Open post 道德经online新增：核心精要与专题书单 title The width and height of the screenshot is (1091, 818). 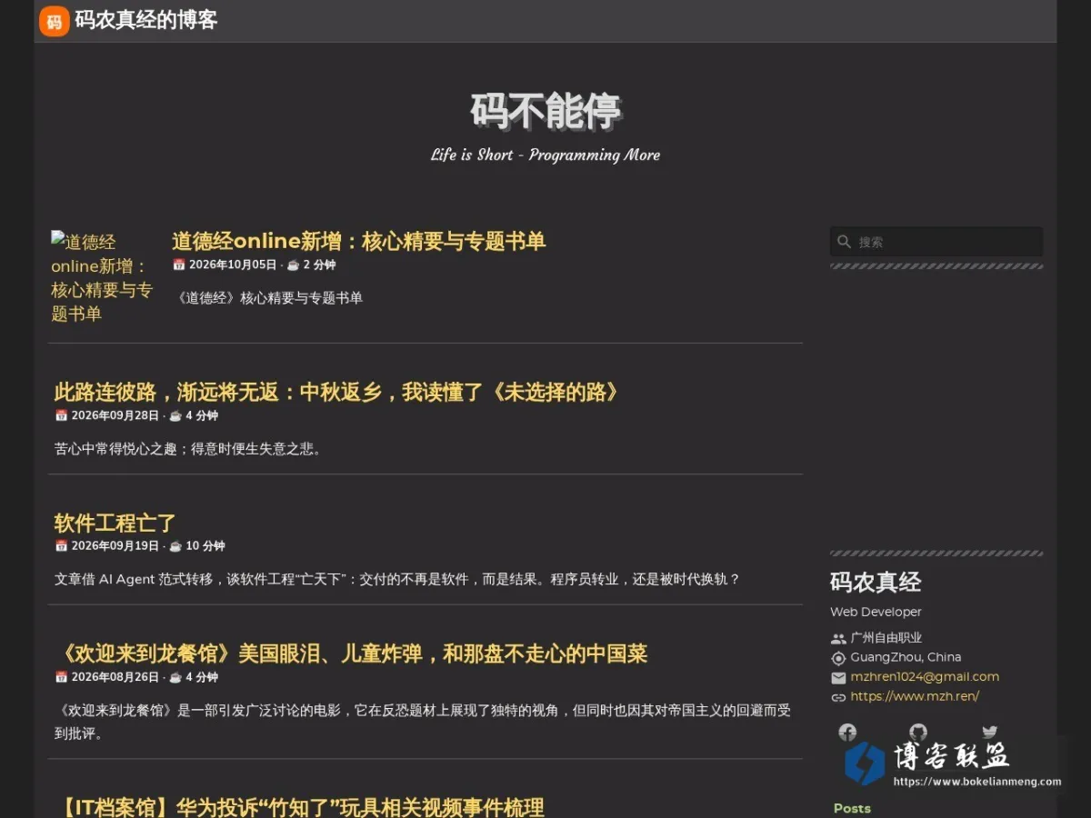click(x=359, y=241)
